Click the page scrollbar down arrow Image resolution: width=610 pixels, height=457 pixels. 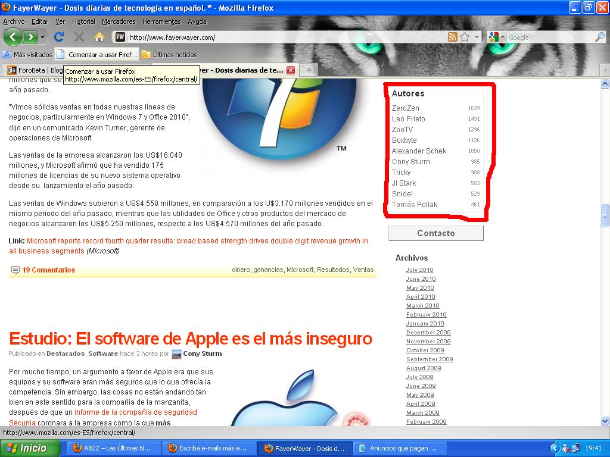[x=605, y=421]
